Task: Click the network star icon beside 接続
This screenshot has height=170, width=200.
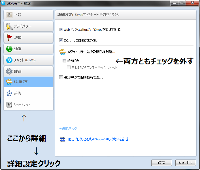Action: (x=9, y=93)
